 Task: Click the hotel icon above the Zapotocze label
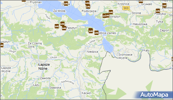pos(164,5)
